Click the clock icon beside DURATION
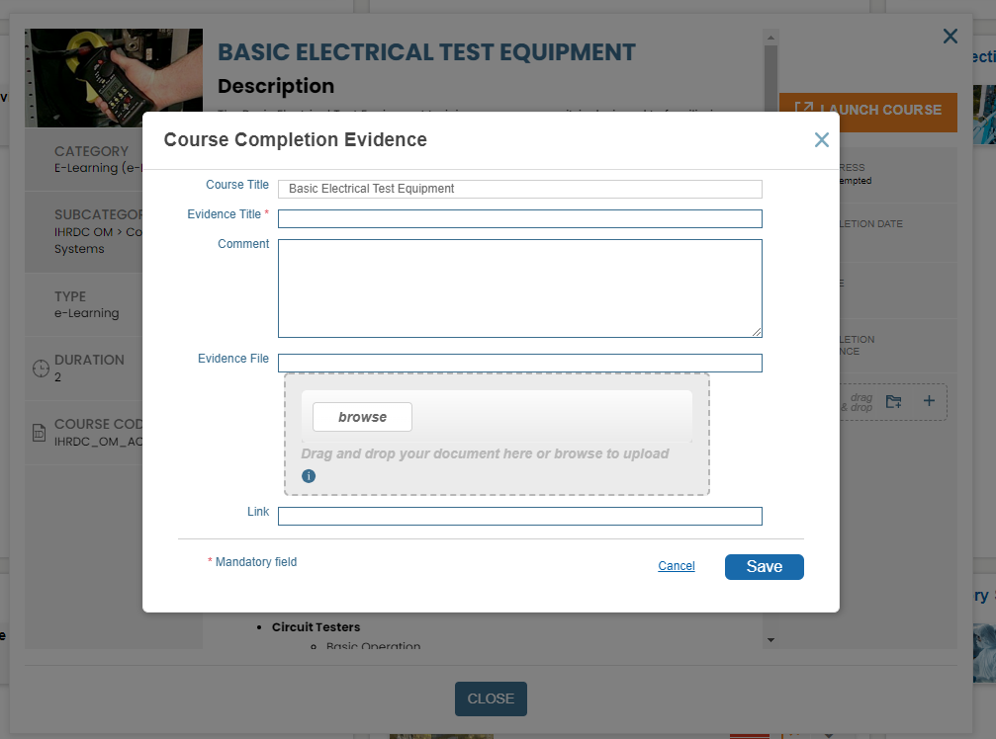This screenshot has height=739, width=996. pos(41,368)
